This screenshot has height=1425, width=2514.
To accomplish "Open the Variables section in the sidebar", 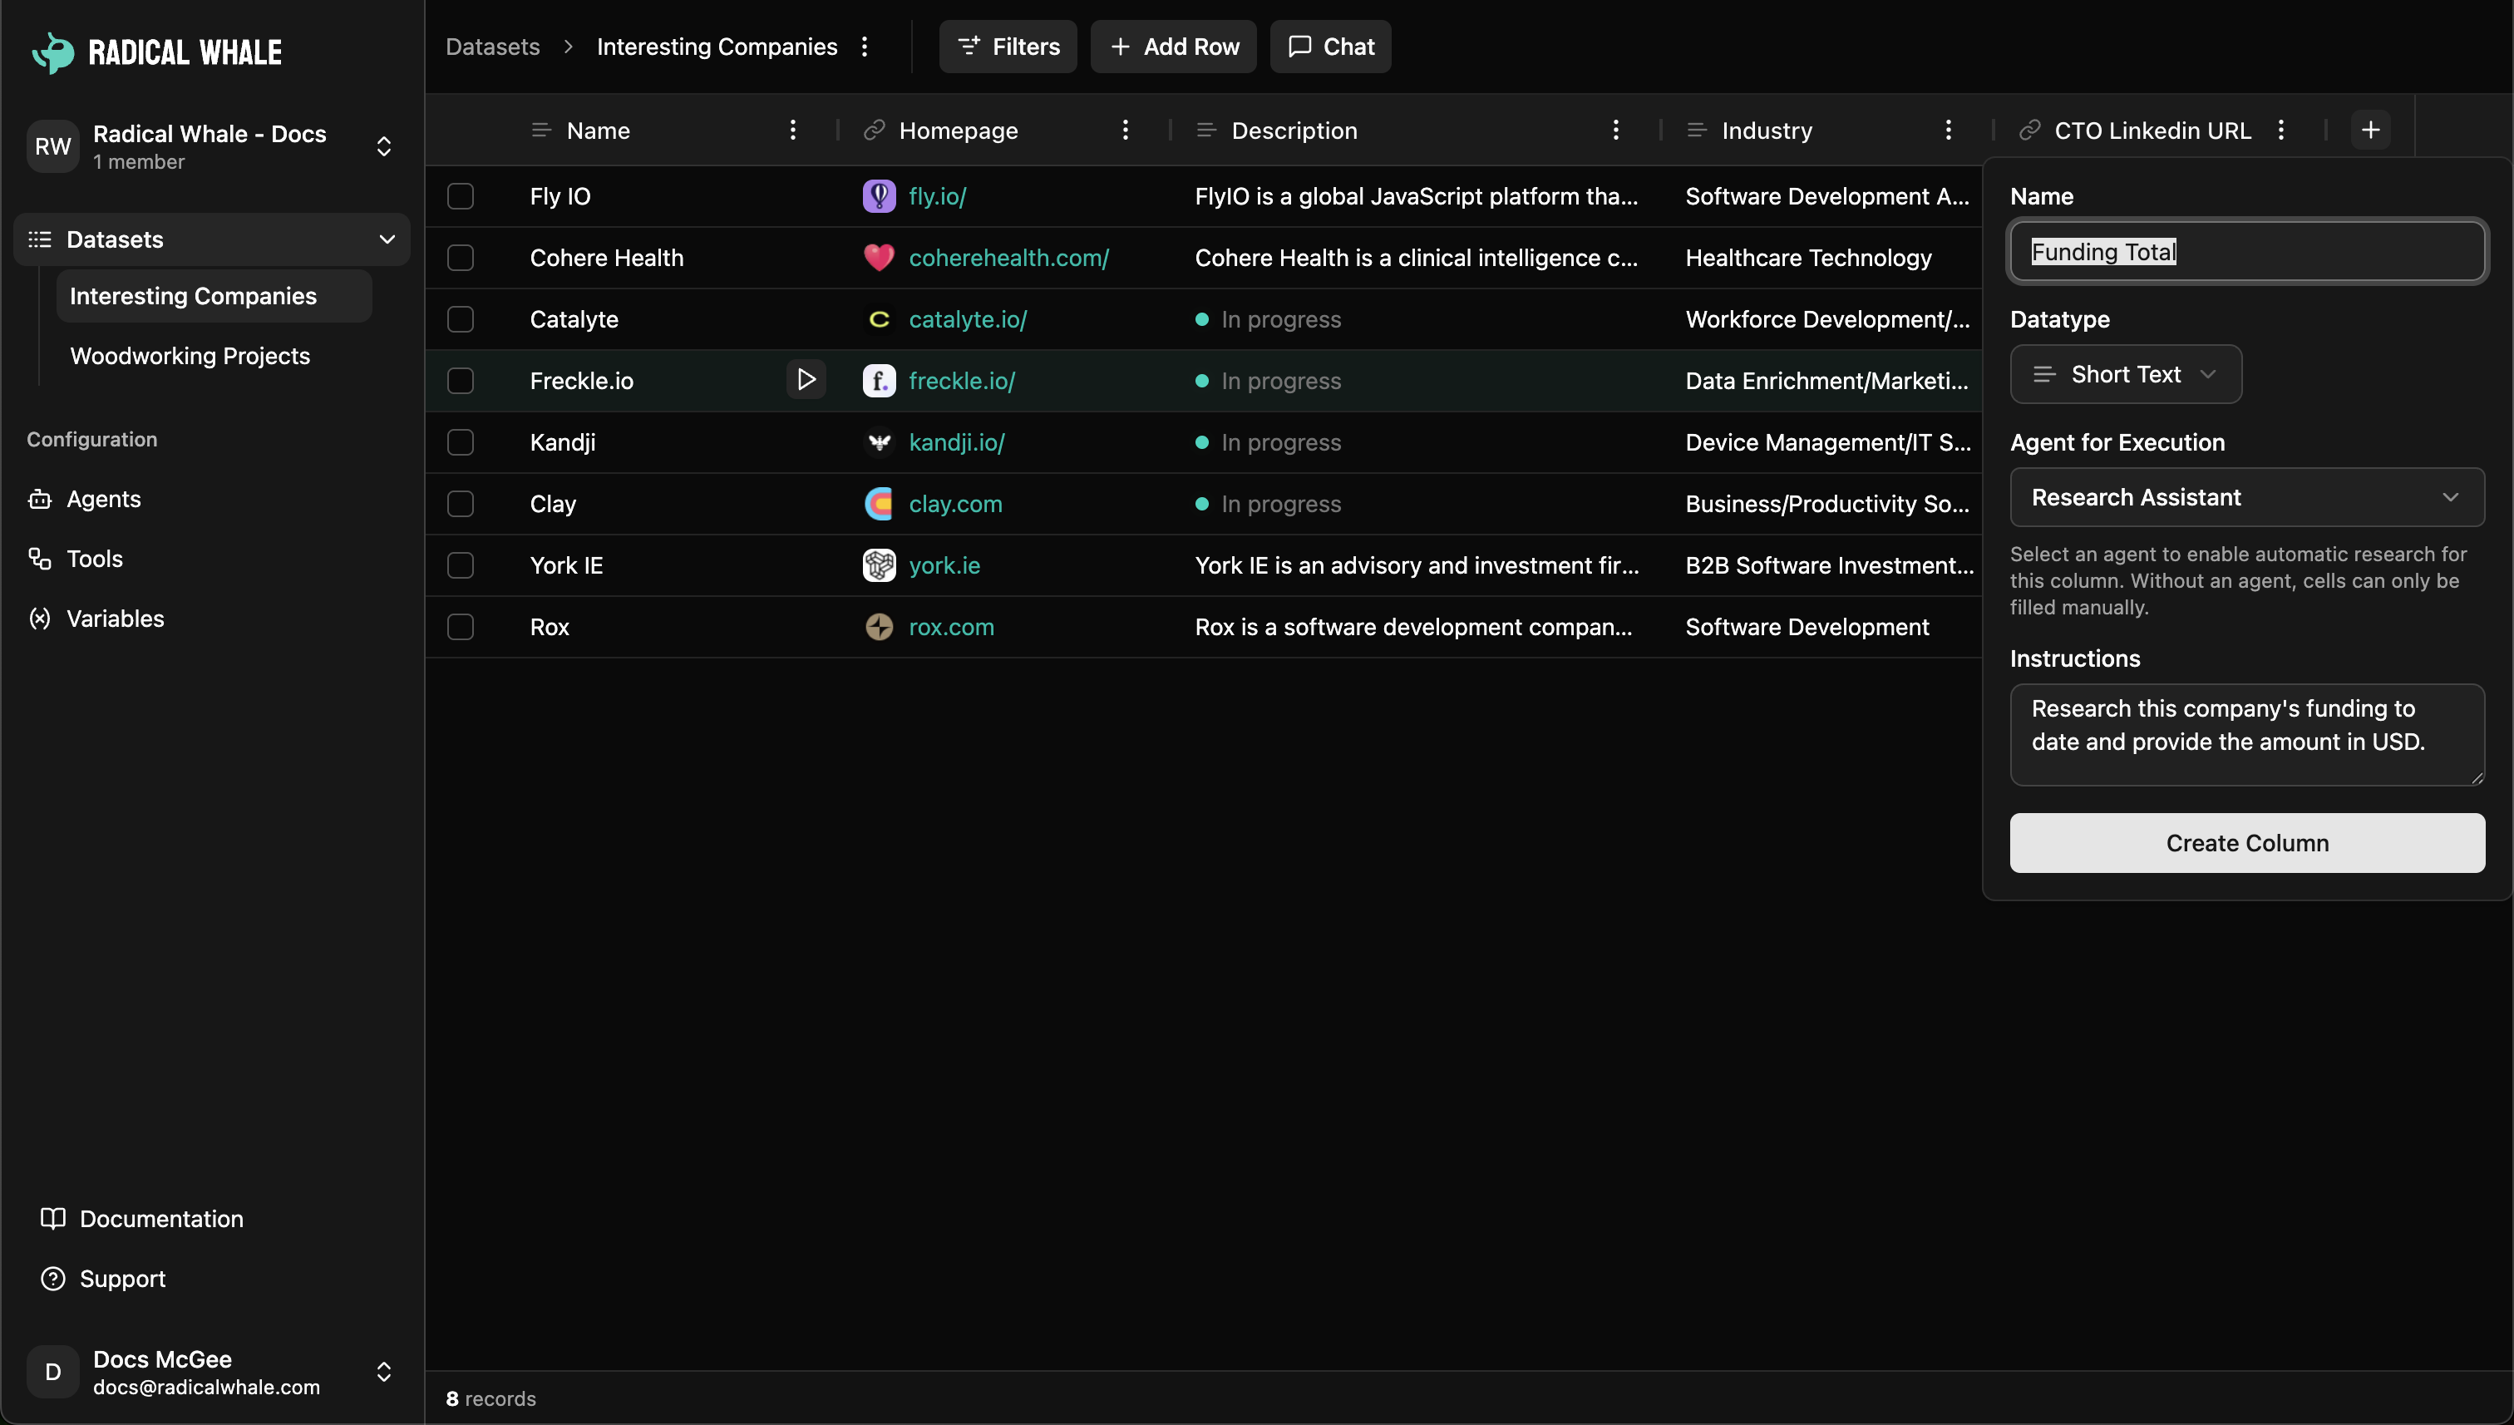I will click(116, 618).
